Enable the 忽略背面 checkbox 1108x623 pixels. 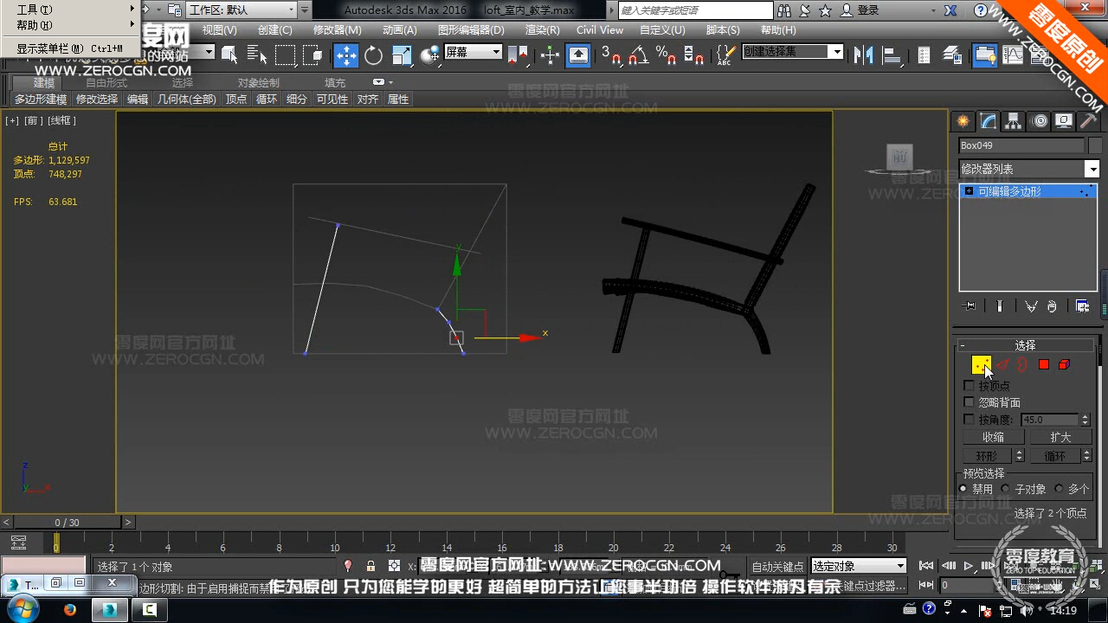969,402
